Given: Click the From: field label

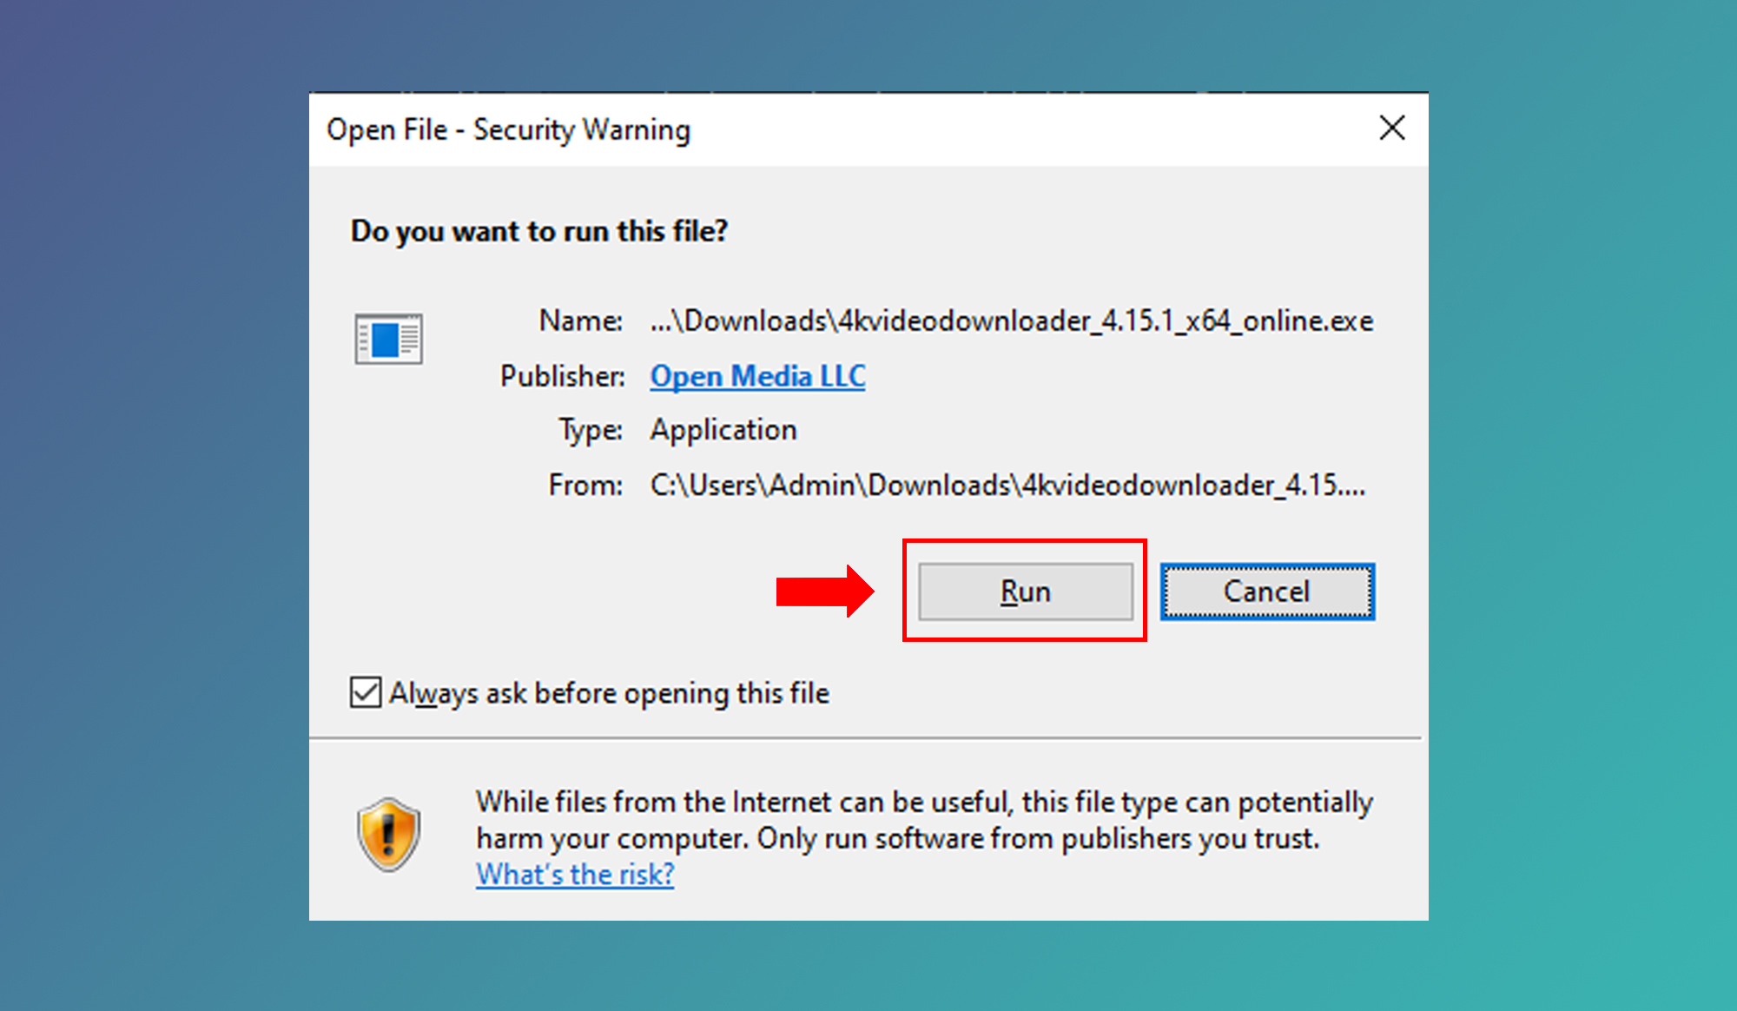Looking at the screenshot, I should (585, 485).
